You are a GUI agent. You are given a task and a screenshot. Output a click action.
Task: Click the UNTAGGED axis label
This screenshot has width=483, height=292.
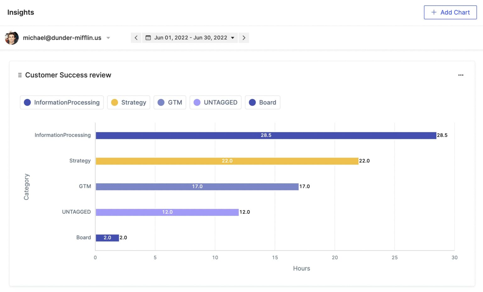coord(76,212)
